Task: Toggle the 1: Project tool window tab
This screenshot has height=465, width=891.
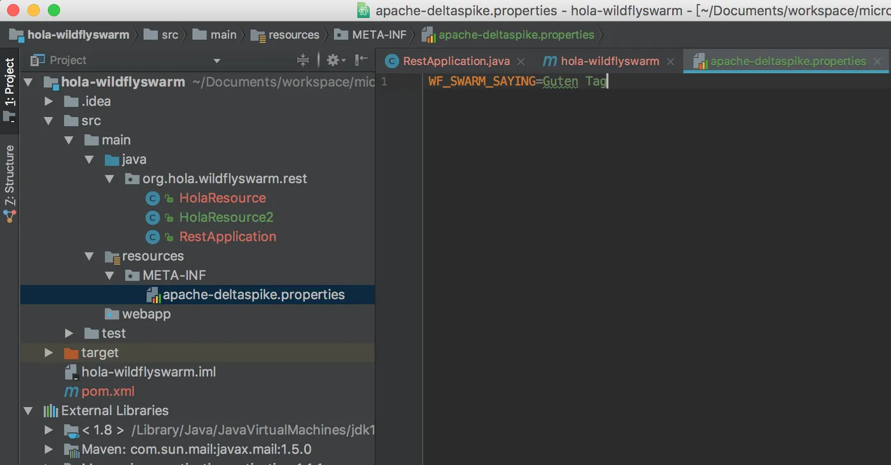Action: point(10,90)
